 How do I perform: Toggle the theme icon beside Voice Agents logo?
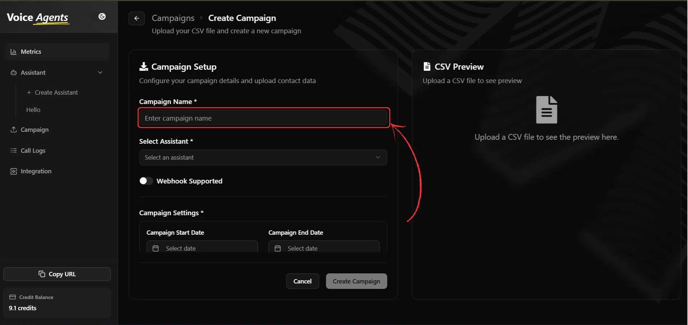102,16
